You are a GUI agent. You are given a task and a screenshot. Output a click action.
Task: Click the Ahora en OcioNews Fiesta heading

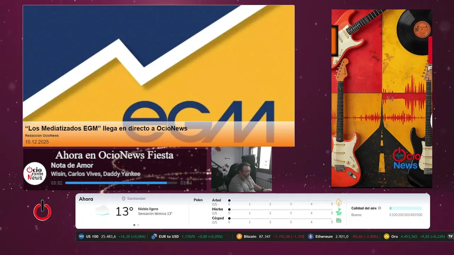click(114, 155)
